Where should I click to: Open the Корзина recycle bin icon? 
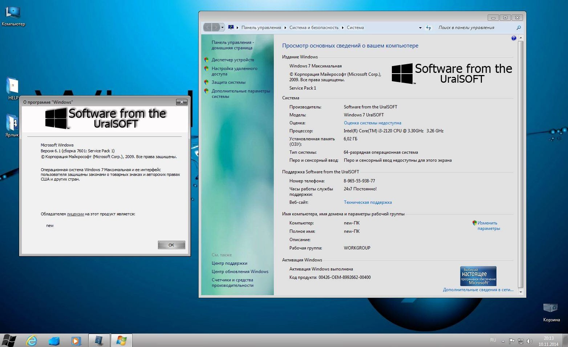[x=551, y=312]
